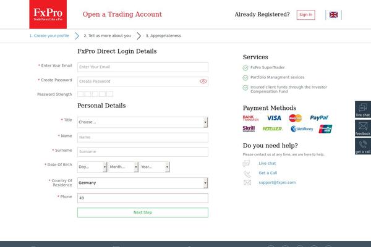The width and height of the screenshot is (371, 247).
Task: Open the Live chat help link
Action: [267, 163]
